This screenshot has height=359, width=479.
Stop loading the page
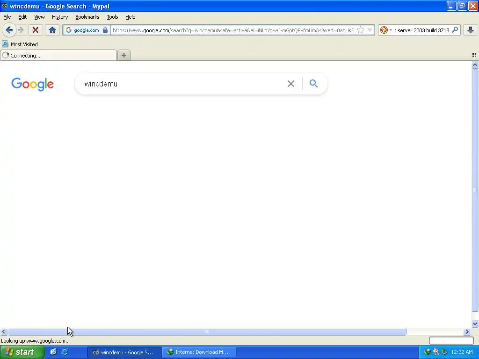click(x=36, y=30)
